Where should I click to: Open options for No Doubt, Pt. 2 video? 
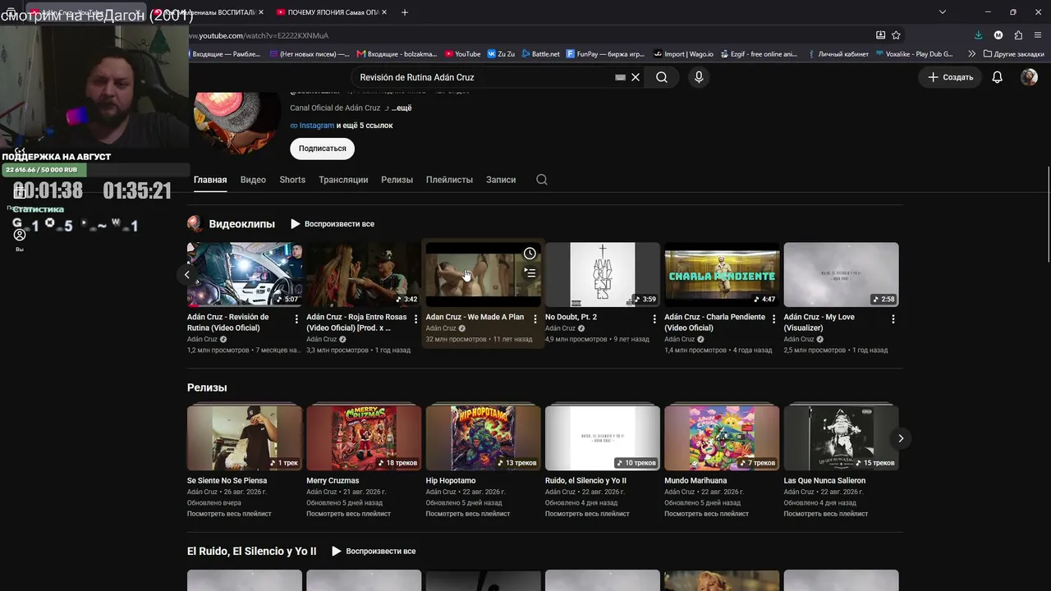tap(654, 318)
